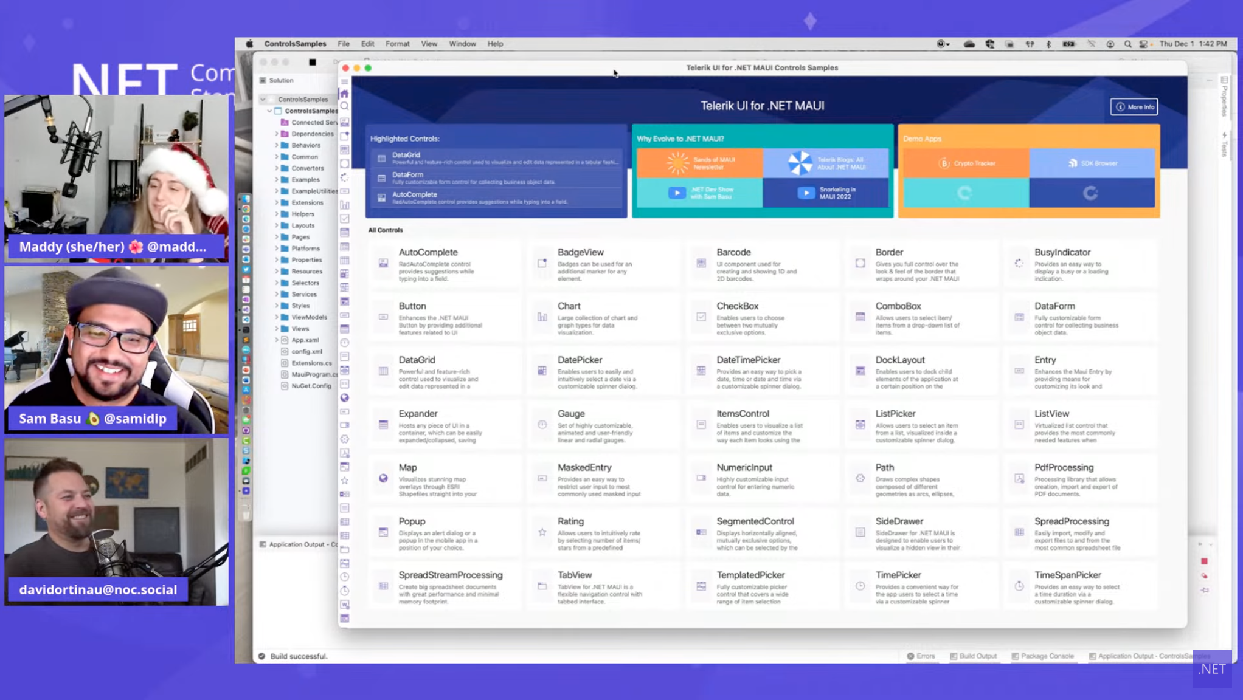This screenshot has width=1243, height=700.
Task: Open Build Output tab at bottom
Action: coord(973,656)
